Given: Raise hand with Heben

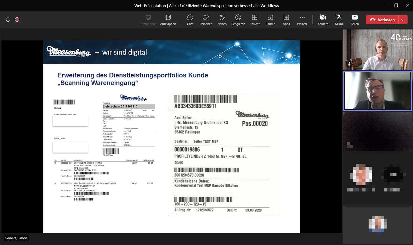Looking at the screenshot, I should tap(222, 20).
